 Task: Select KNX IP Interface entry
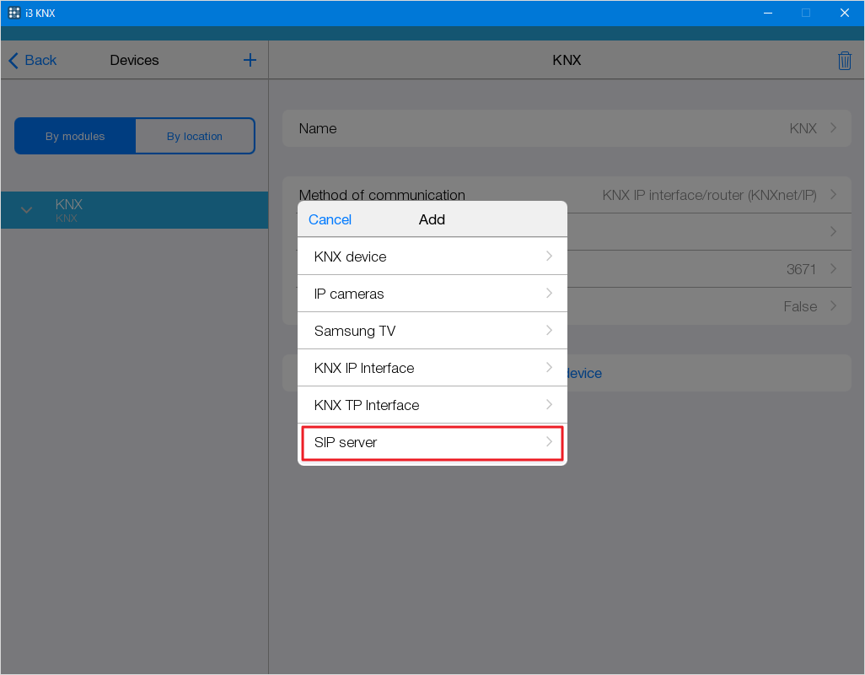click(x=432, y=368)
